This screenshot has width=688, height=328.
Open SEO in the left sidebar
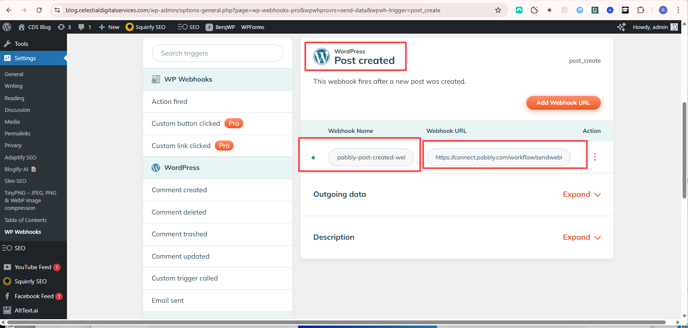click(x=20, y=248)
